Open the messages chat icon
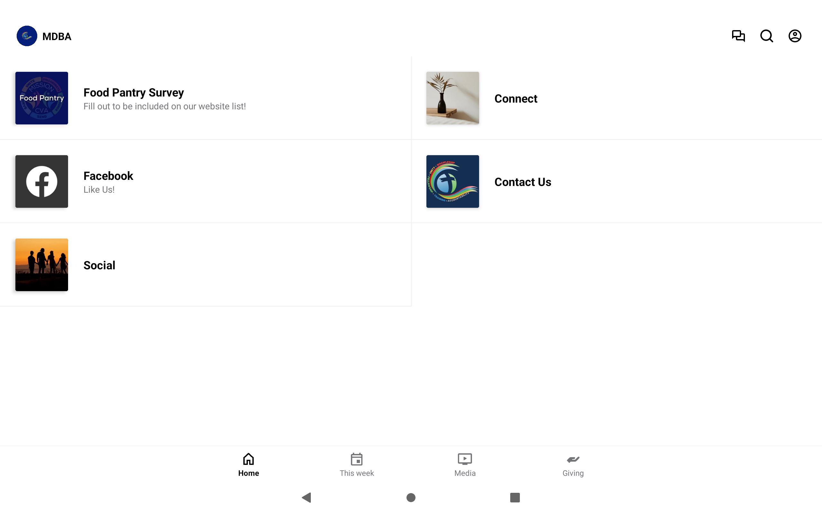Viewport: 822px width, 513px height. tap(738, 36)
